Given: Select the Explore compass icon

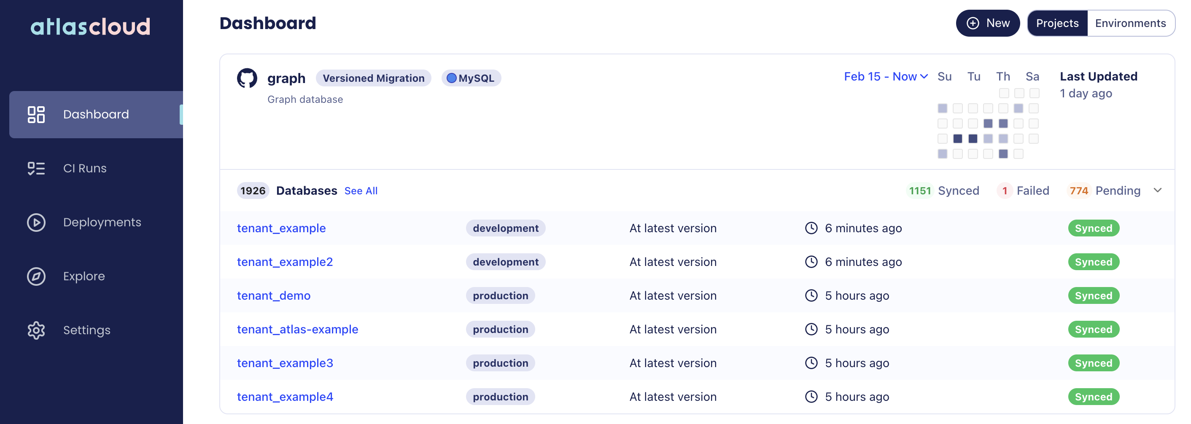Looking at the screenshot, I should (x=36, y=276).
